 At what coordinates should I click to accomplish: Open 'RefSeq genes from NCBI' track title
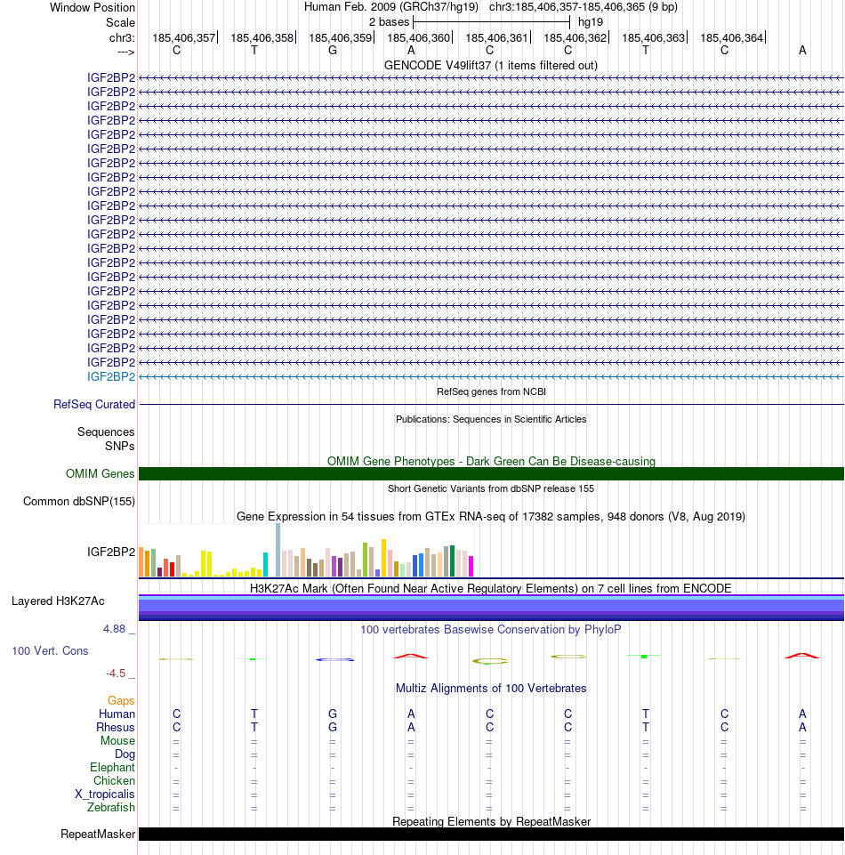[491, 391]
